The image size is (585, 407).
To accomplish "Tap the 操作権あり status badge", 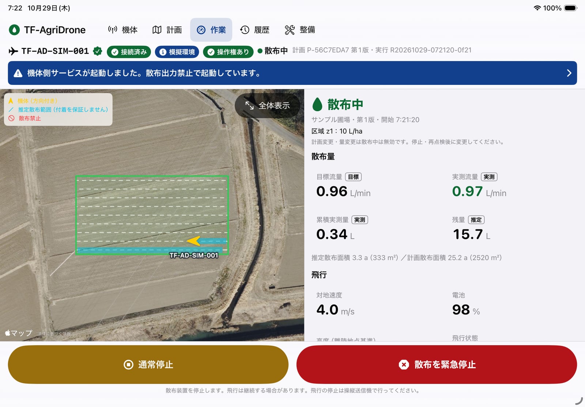I will click(229, 52).
